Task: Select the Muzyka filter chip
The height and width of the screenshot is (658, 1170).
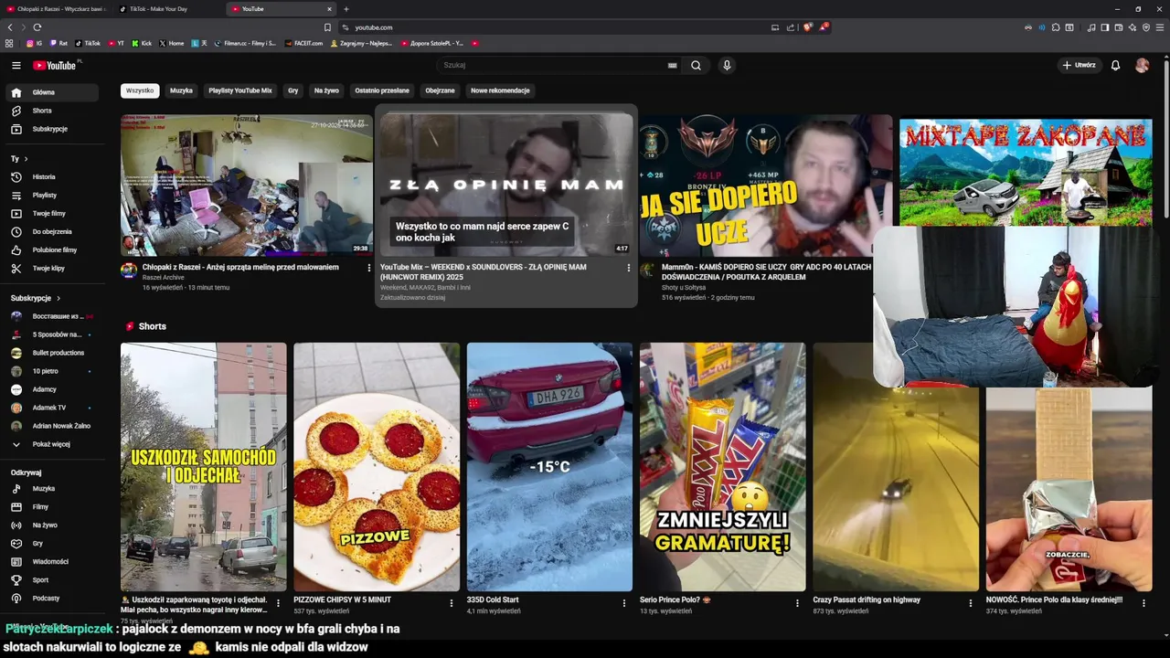Action: coord(181,90)
